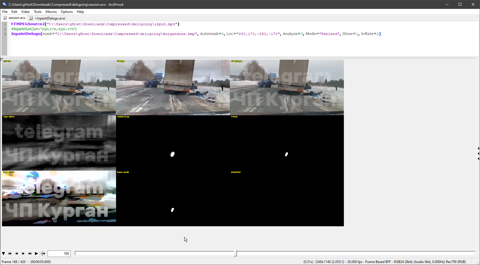This screenshot has width=480, height=265.
Task: Click the frame number field showing 168
Action: point(59,254)
